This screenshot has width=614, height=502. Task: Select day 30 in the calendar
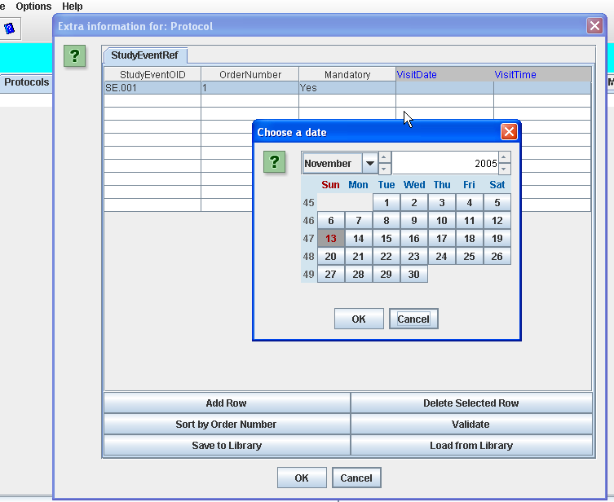click(x=414, y=275)
